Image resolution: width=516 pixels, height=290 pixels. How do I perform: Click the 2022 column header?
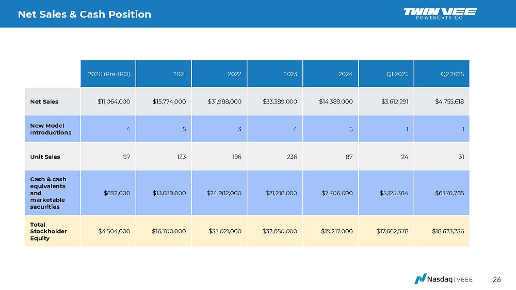(234, 74)
